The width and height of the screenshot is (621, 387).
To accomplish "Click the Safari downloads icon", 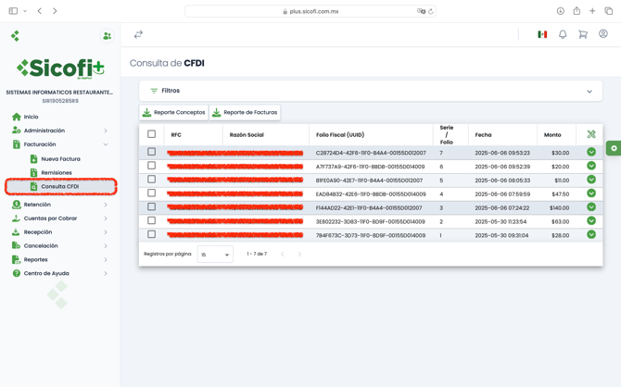I will point(561,11).
